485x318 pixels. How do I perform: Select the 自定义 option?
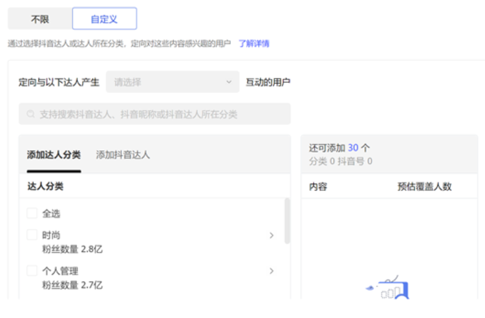click(x=104, y=19)
